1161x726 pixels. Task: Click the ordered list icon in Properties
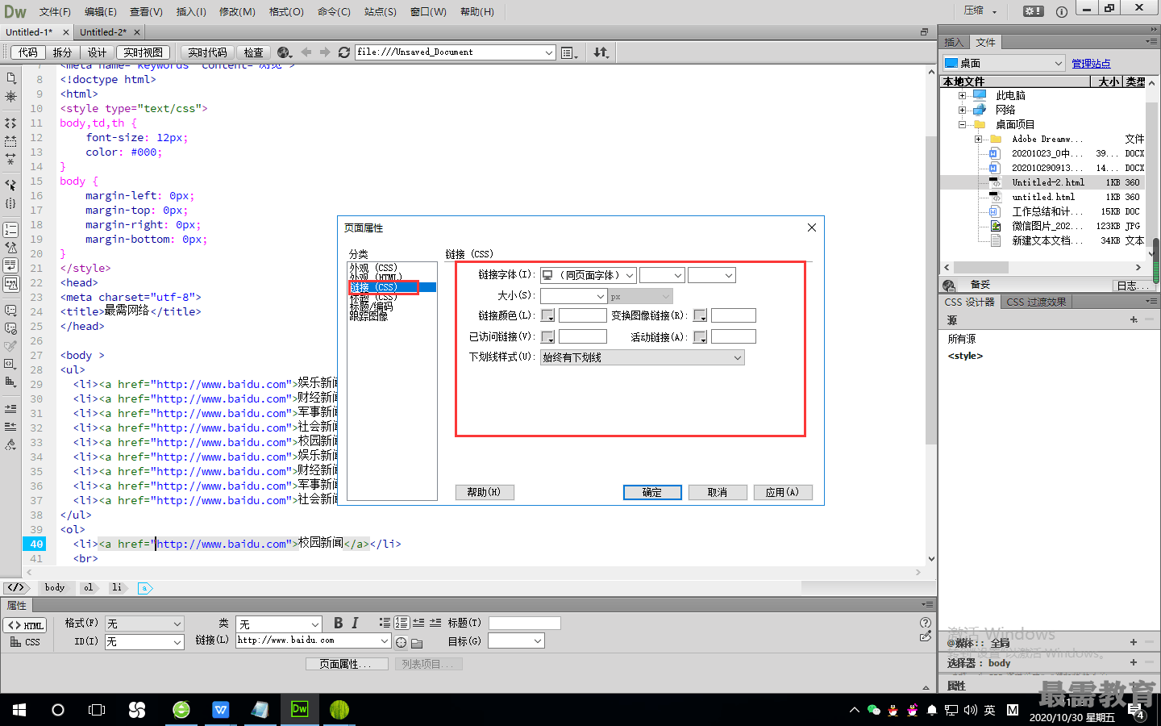tap(402, 623)
